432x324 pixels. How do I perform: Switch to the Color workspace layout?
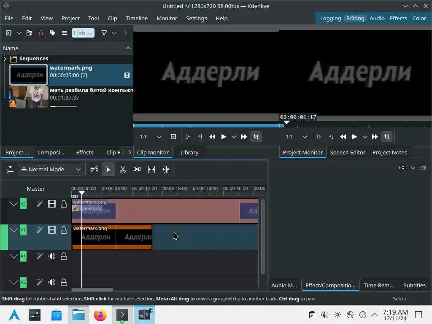419,18
